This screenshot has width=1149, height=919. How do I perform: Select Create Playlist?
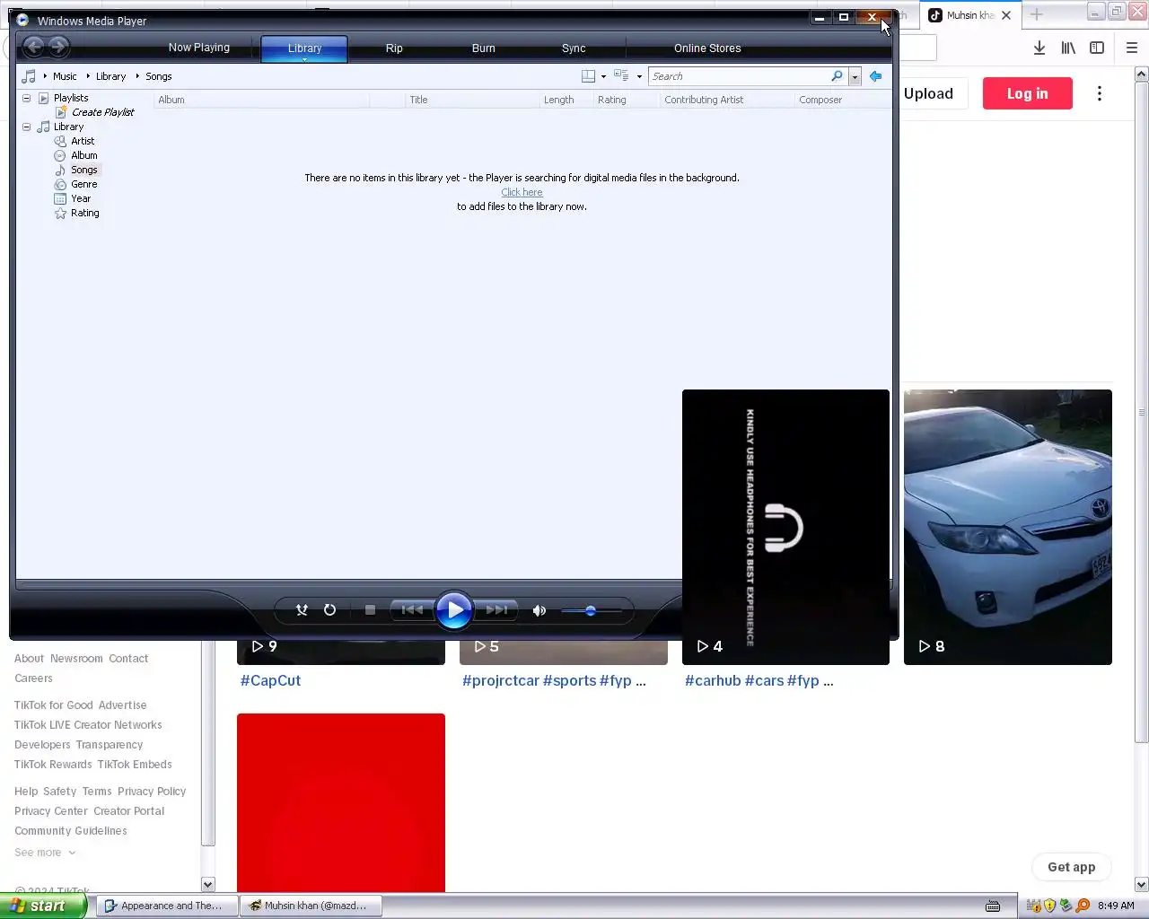point(102,112)
